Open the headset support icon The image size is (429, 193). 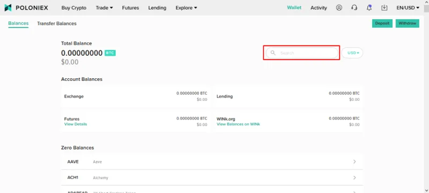[x=354, y=8]
